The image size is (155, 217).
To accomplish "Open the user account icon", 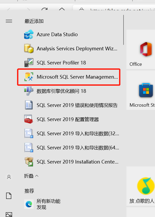I will tap(9, 177).
